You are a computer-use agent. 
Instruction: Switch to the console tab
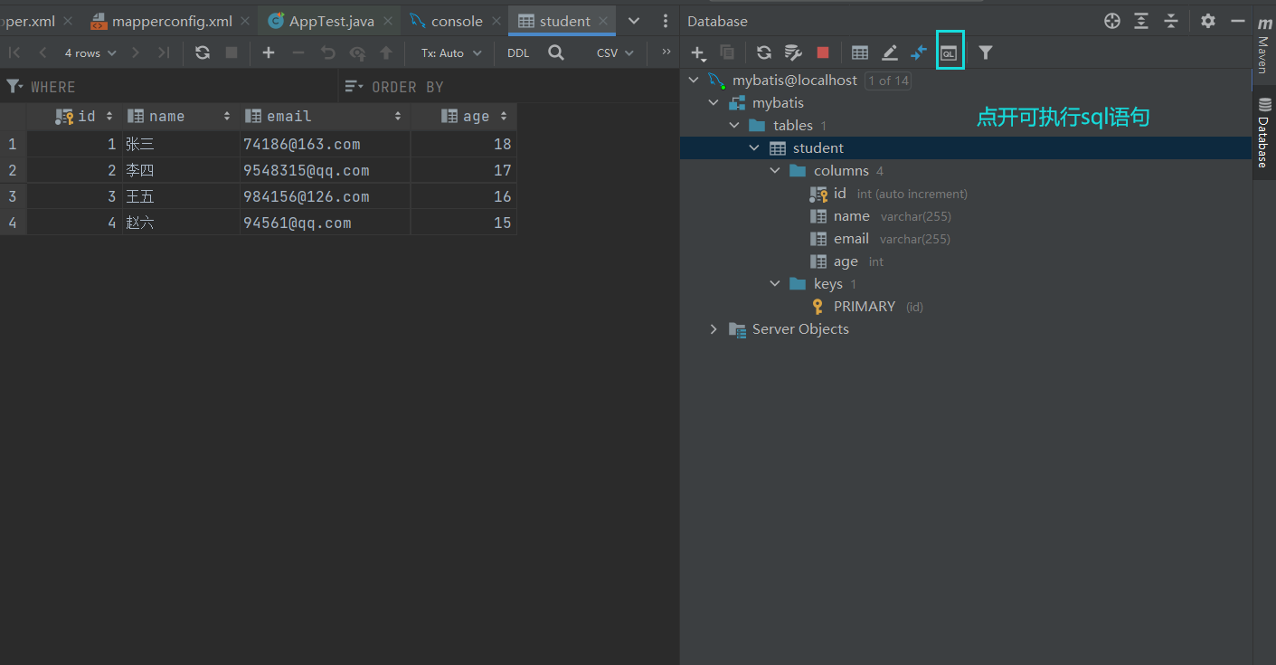tap(457, 21)
